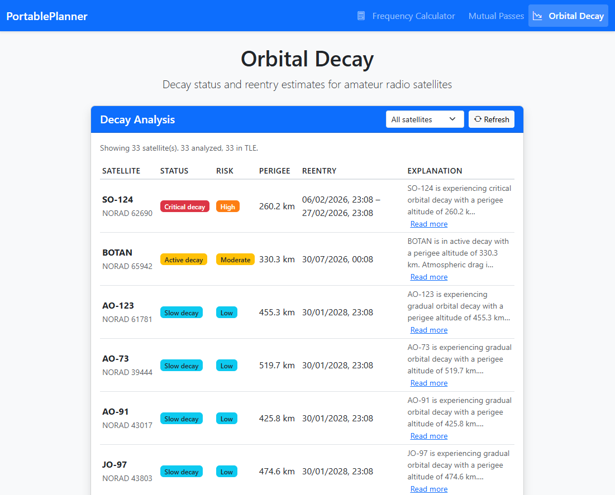
Task: Click the Showing 33 satellite(s) summary text
Action: click(179, 148)
